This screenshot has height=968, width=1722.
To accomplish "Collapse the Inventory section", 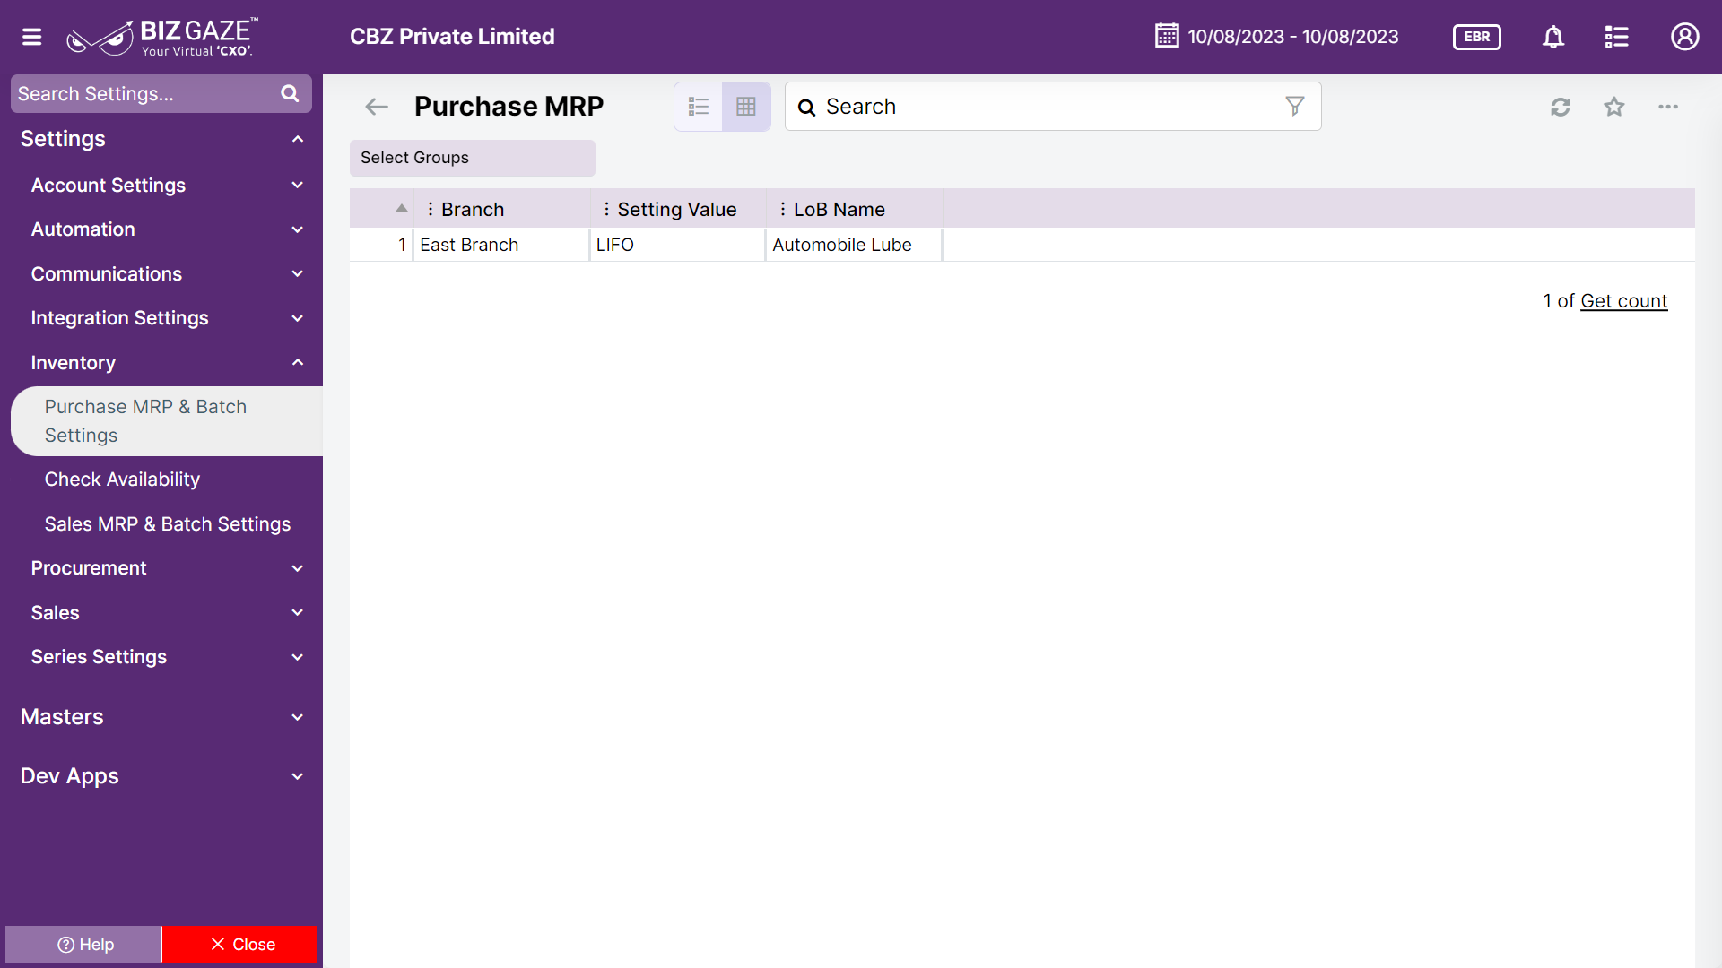I will point(298,363).
